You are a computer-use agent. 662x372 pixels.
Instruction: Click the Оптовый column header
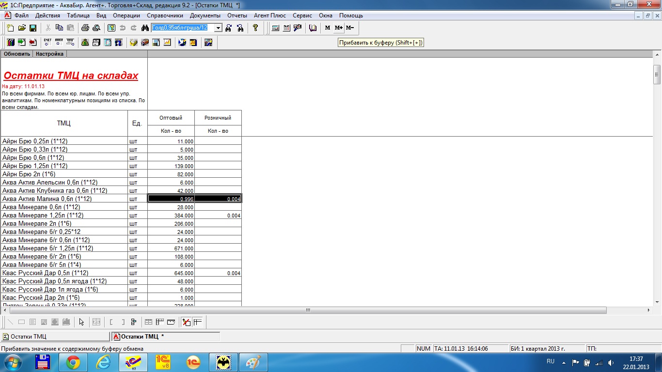171,118
